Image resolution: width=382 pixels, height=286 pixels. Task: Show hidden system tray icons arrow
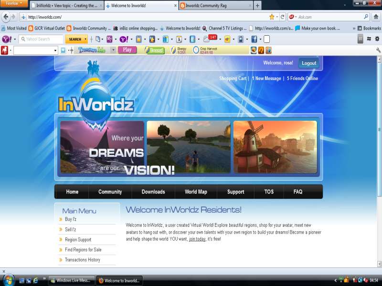click(x=336, y=280)
